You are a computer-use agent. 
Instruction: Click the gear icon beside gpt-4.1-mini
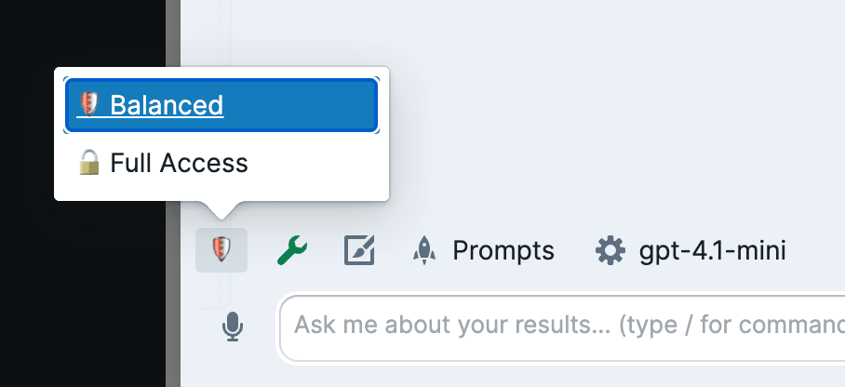[x=610, y=250]
